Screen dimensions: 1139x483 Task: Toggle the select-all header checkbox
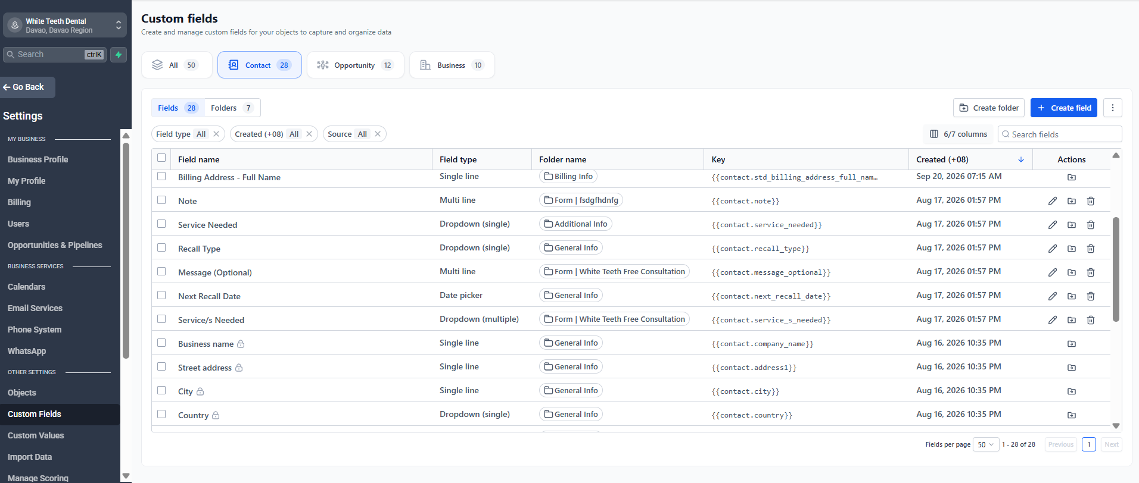161,158
